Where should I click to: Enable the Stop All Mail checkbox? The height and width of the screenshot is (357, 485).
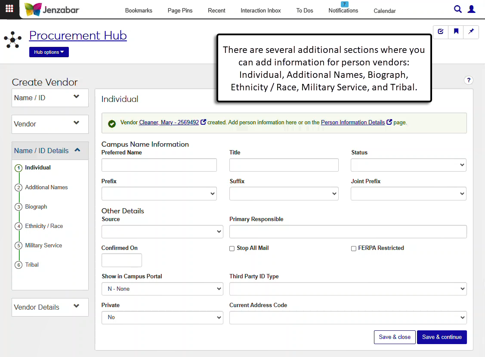click(x=232, y=249)
